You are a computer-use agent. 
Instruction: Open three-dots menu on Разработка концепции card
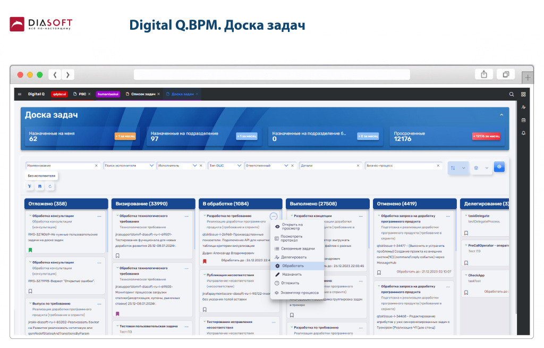[x=361, y=216]
